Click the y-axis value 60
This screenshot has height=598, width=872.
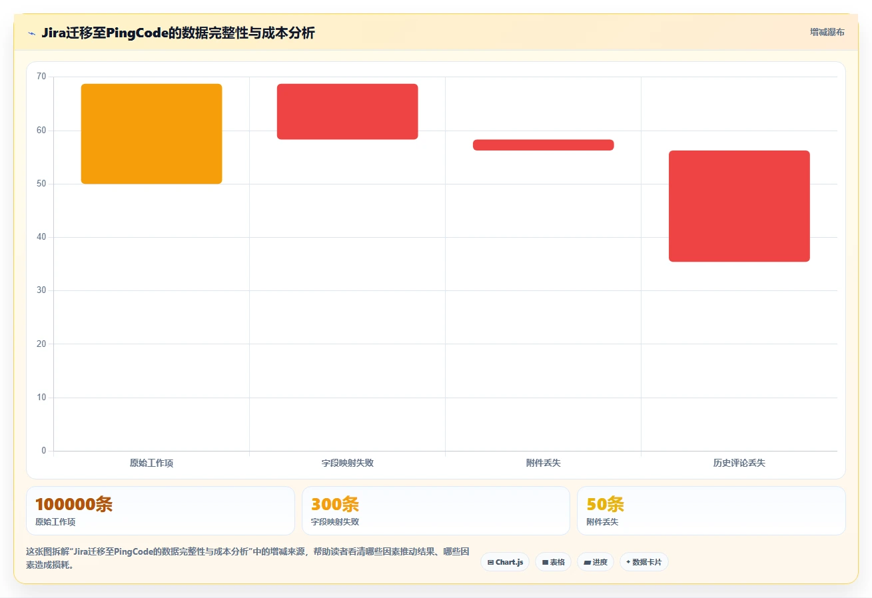pos(41,131)
